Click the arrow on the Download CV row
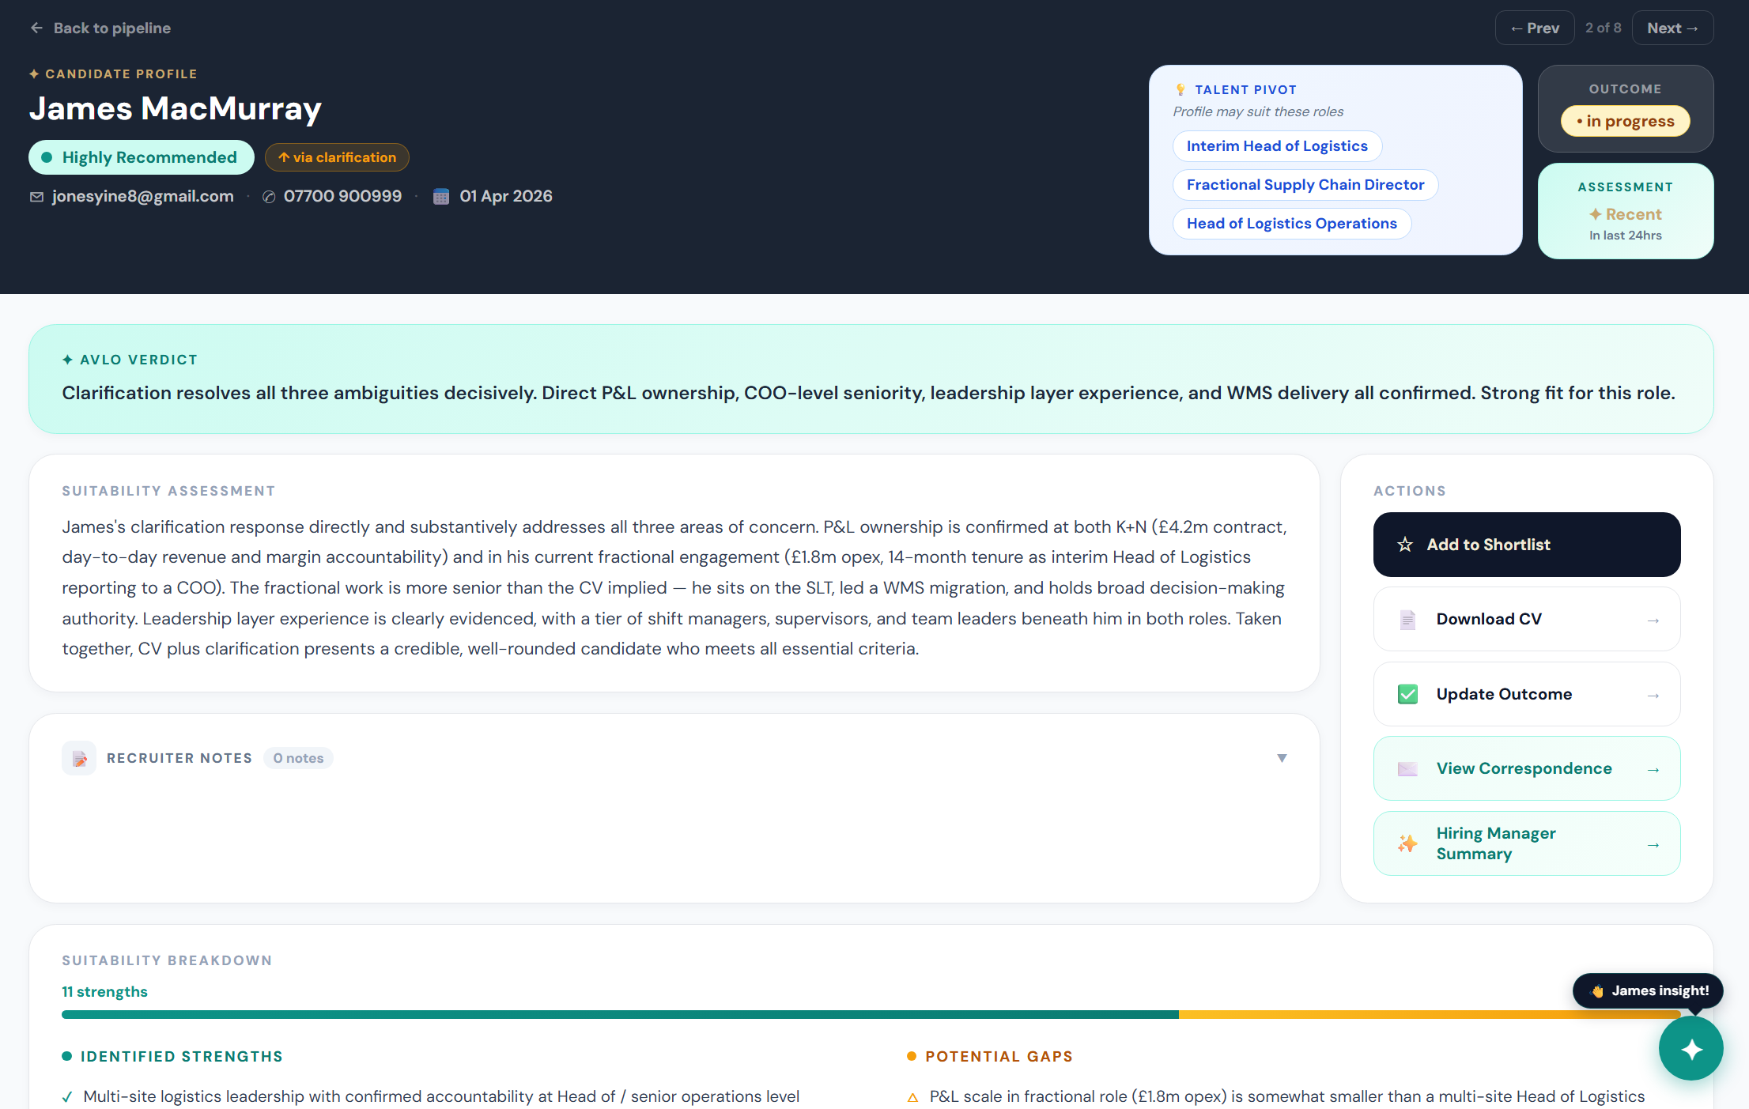1749x1109 pixels. [1653, 621]
